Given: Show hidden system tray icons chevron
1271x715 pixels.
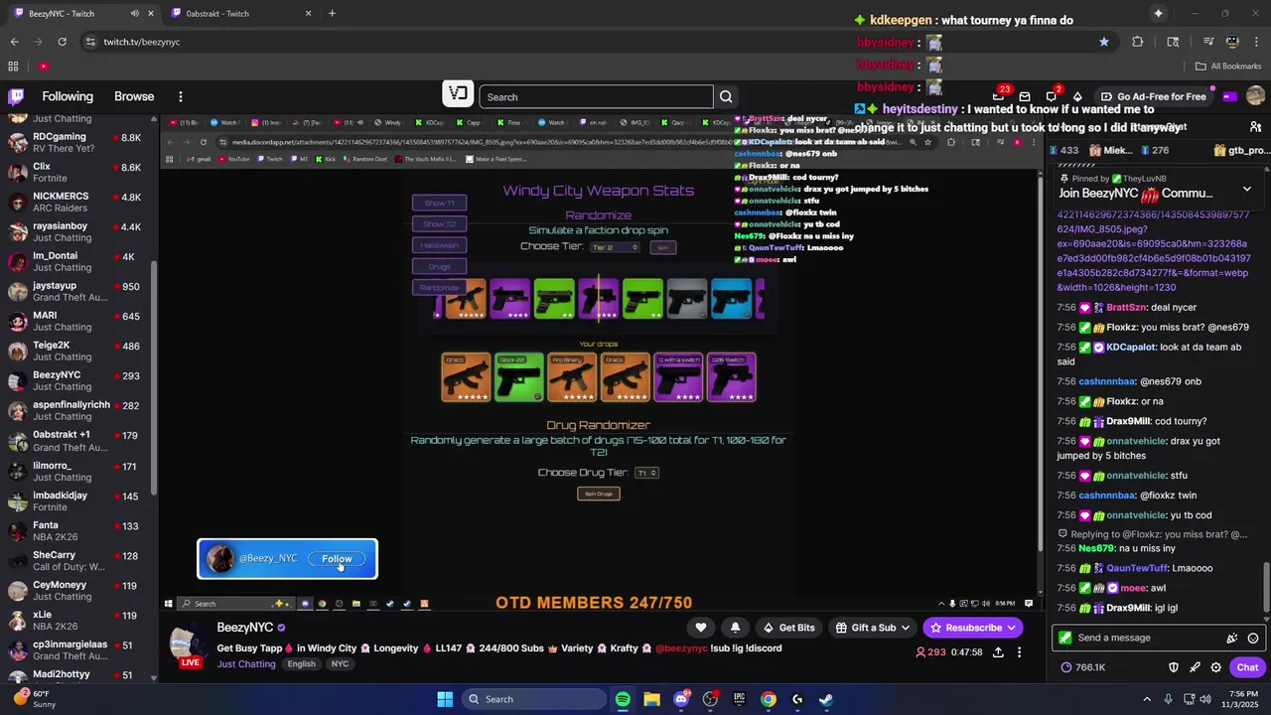Looking at the screenshot, I should click(x=1147, y=699).
